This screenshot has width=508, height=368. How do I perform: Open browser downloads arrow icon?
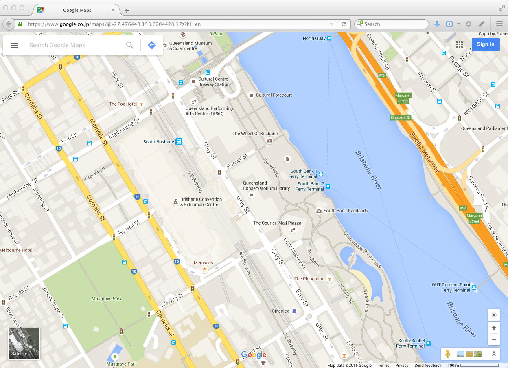[437, 24]
